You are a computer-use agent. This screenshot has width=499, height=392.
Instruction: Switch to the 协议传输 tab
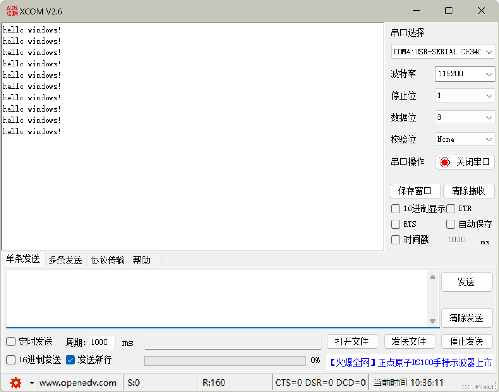(108, 260)
